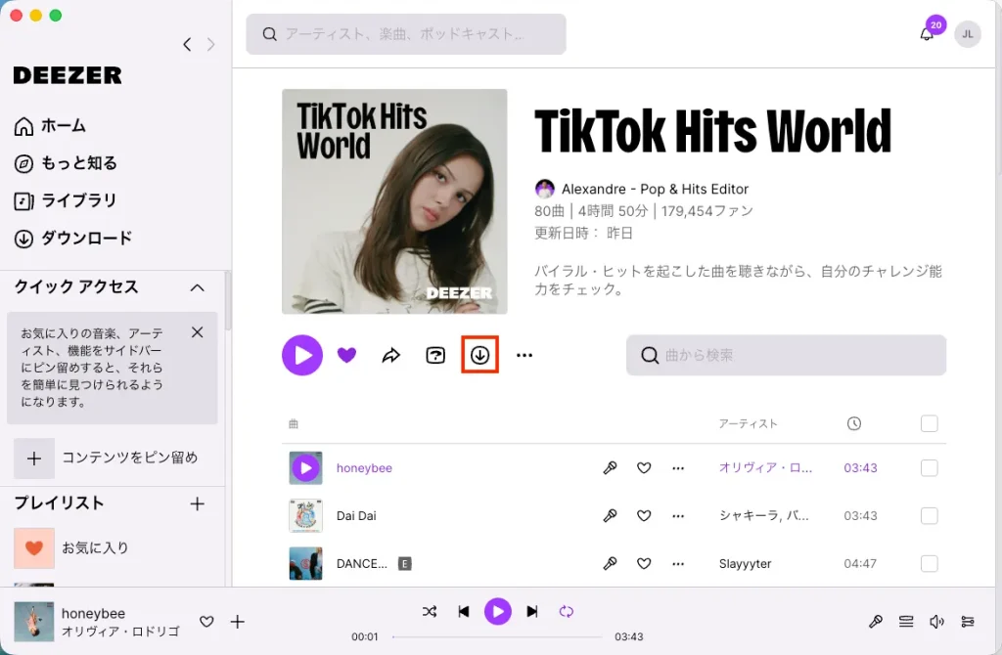Screen dimensions: 1002x655
Task: Open お気に入り playlist
Action: tap(71, 547)
